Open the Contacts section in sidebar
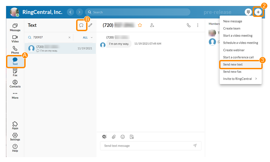 [x=15, y=84]
